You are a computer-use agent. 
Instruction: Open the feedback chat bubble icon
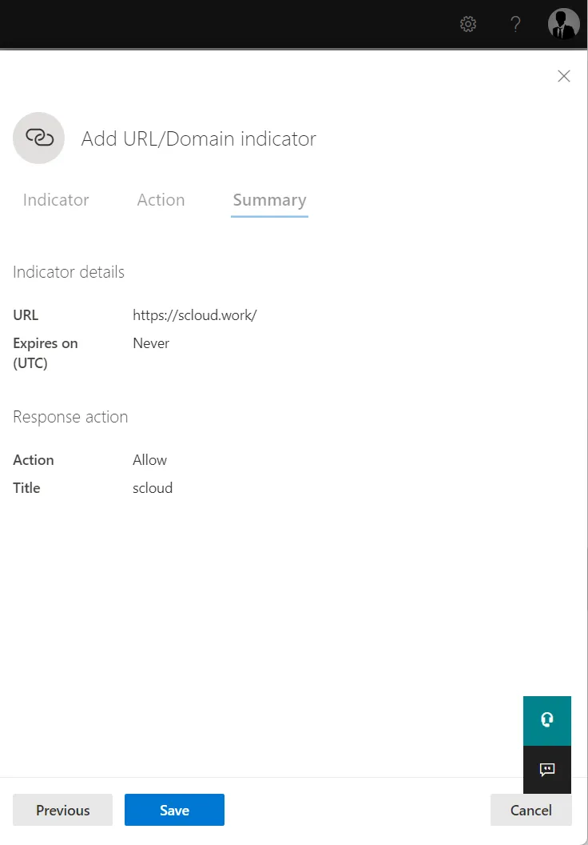(x=547, y=770)
